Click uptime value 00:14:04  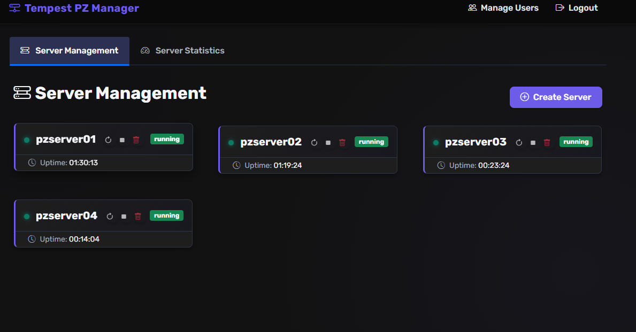click(85, 239)
